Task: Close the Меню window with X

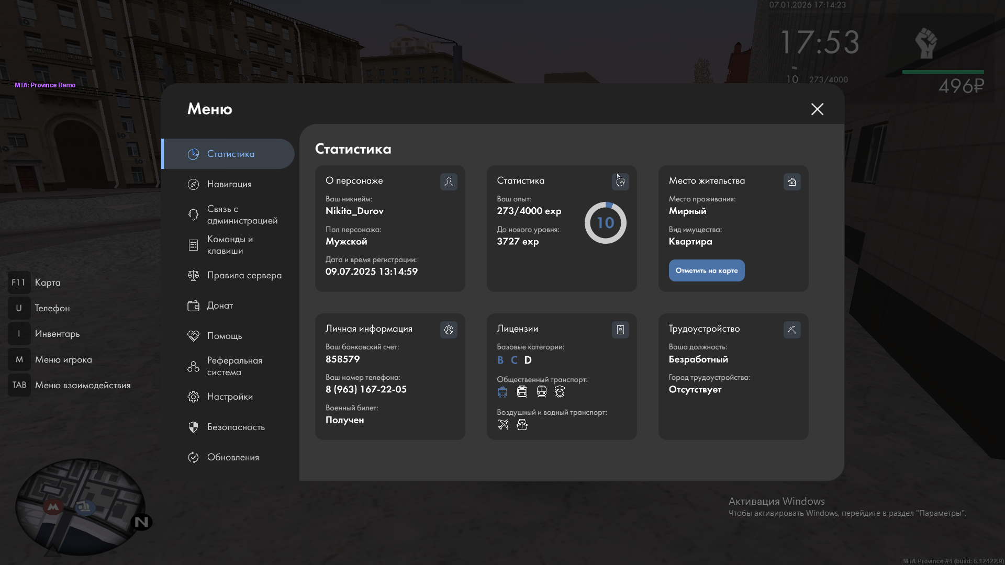Action: pos(817,109)
